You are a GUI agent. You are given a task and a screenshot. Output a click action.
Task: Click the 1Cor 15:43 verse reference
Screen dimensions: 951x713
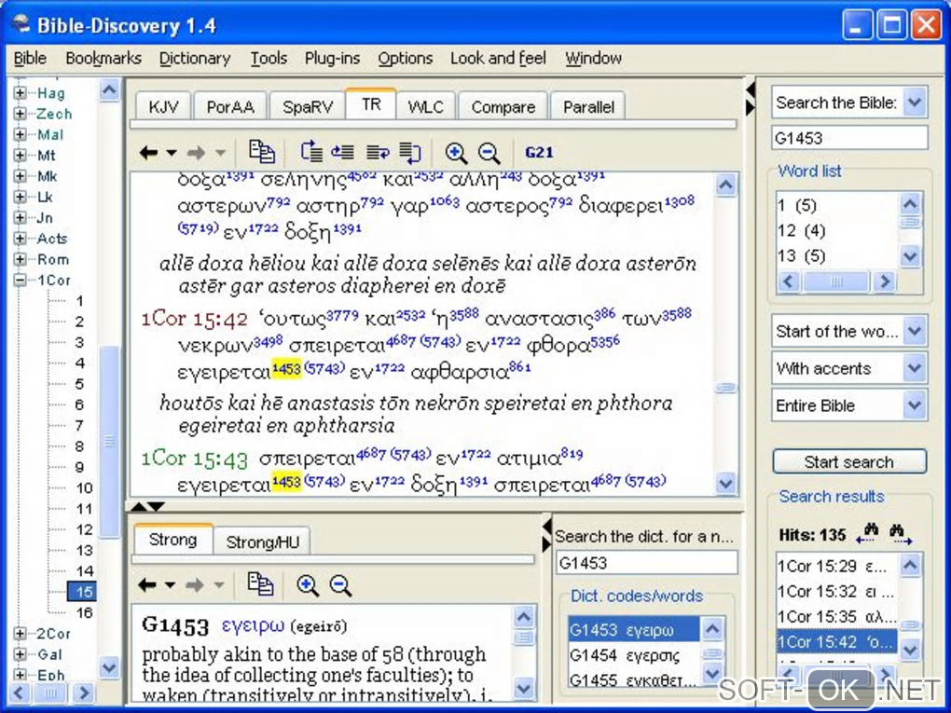coord(195,459)
